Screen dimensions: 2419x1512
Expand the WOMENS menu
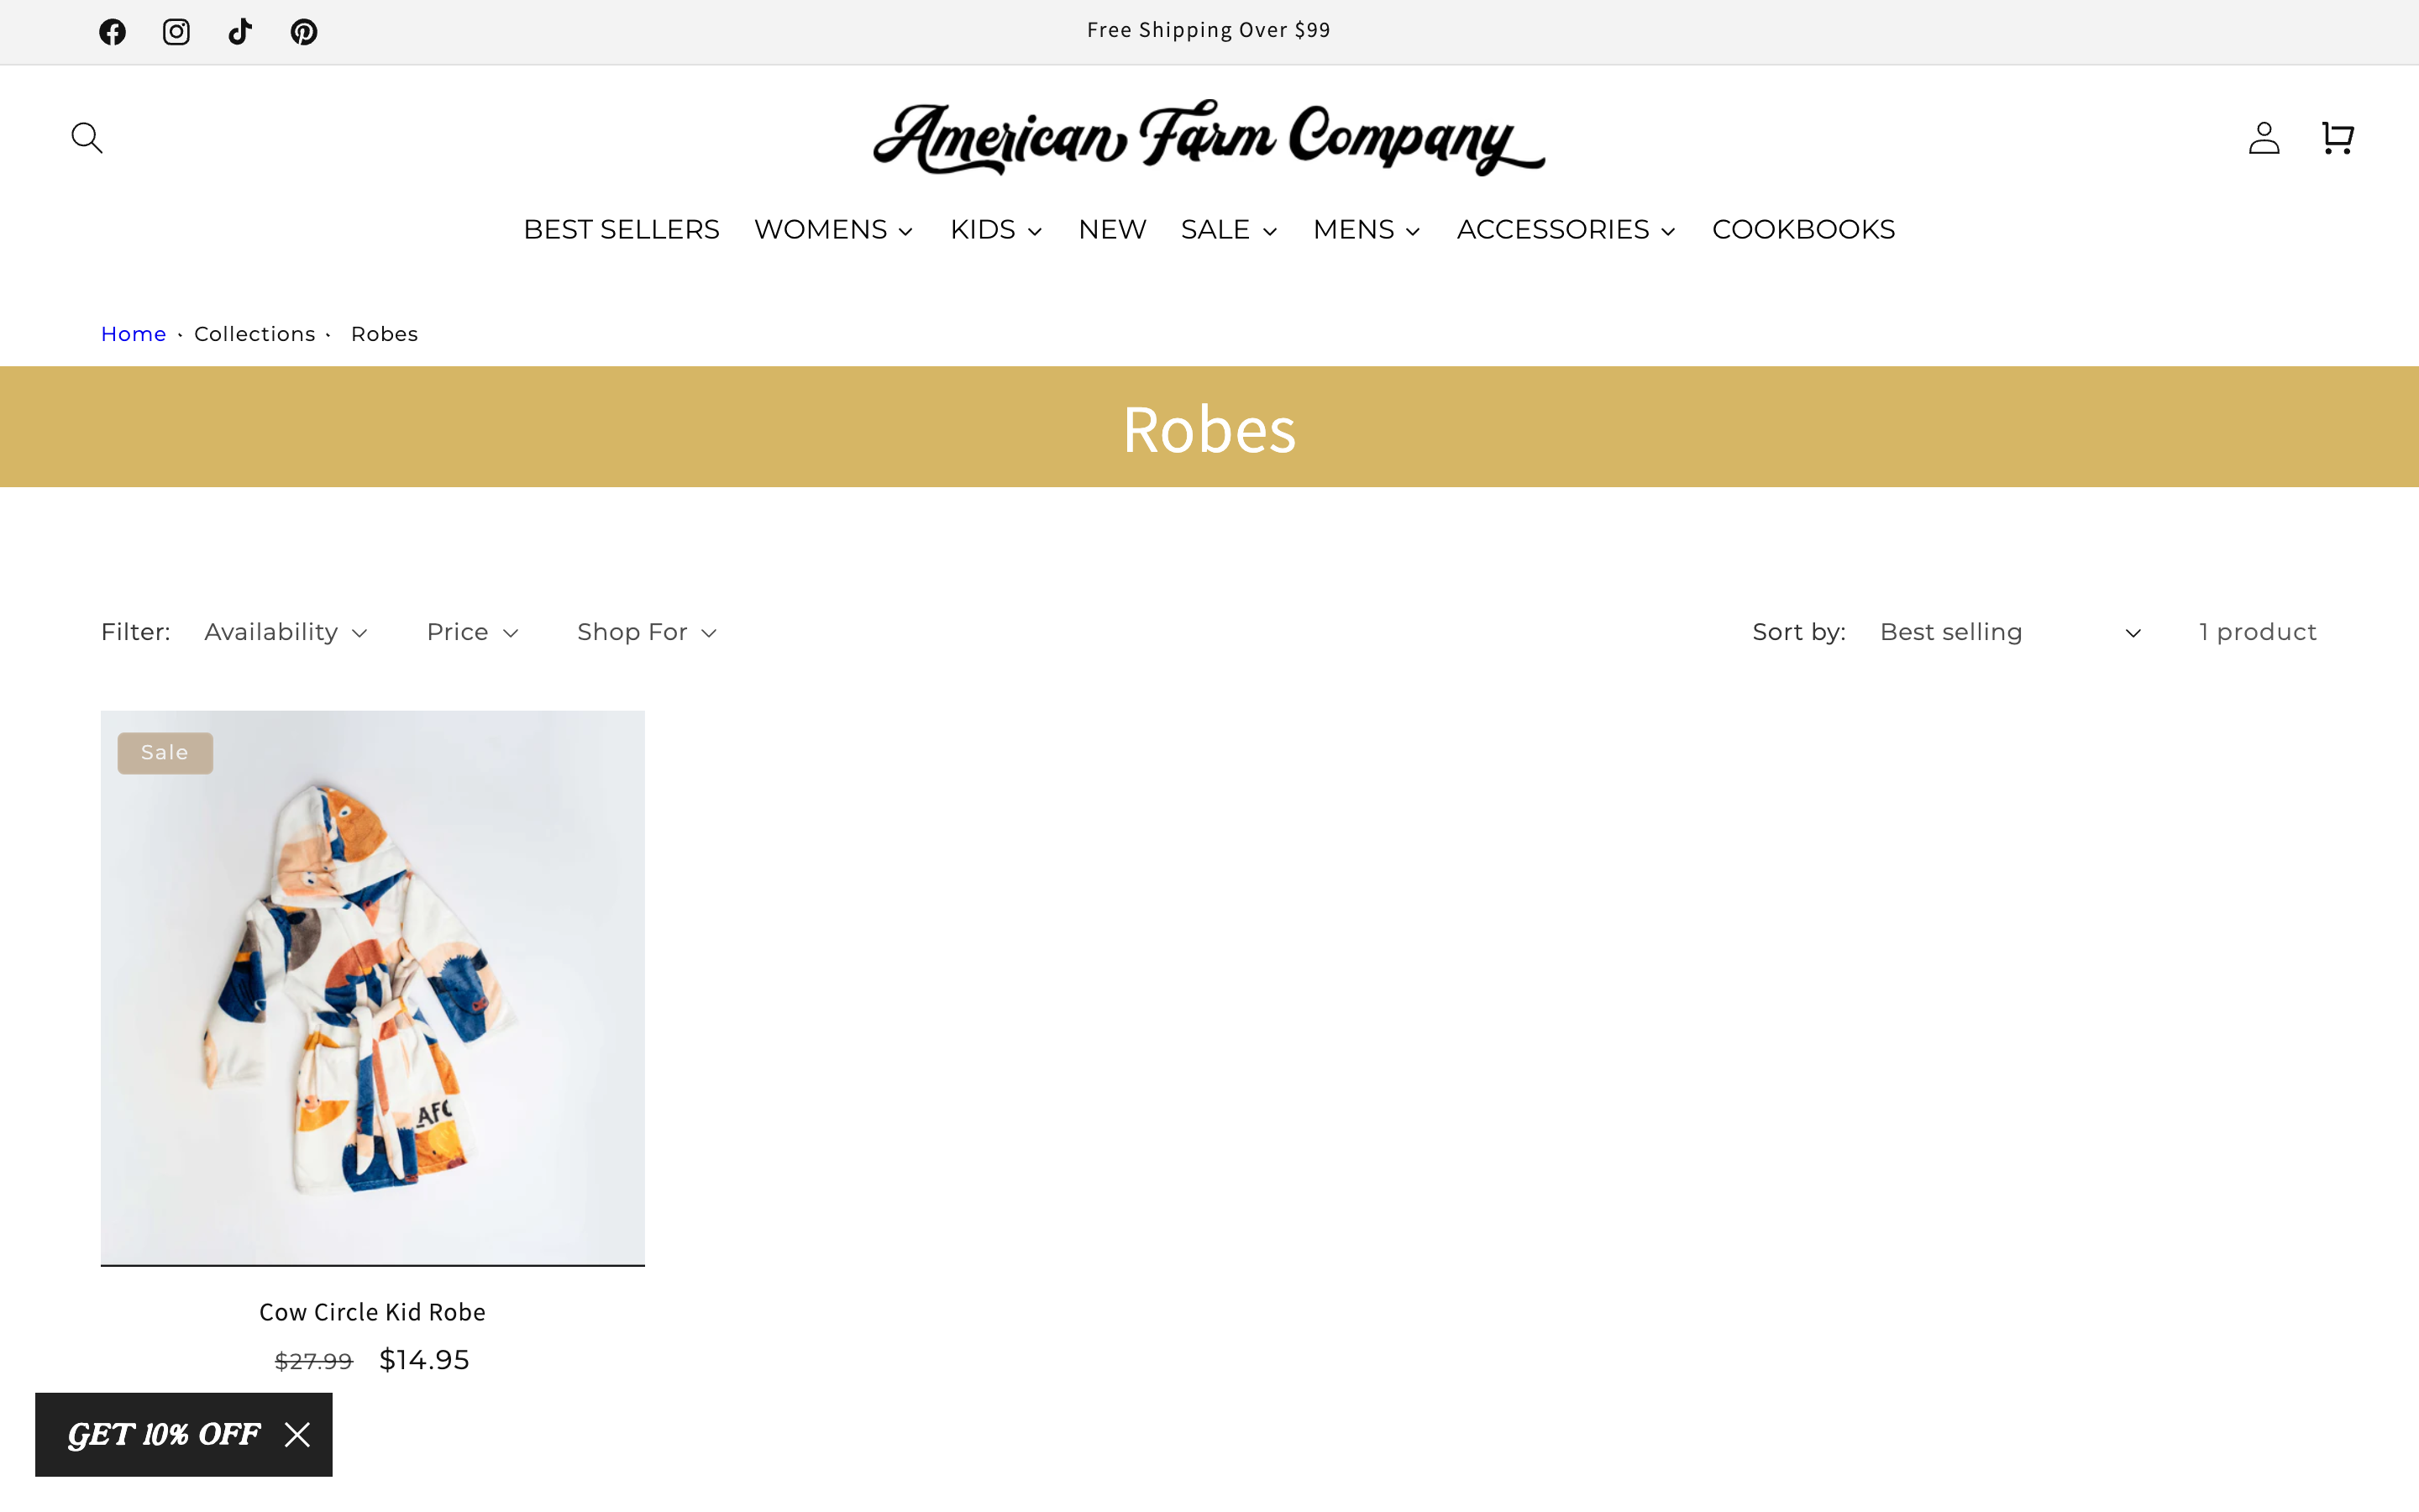pos(834,230)
